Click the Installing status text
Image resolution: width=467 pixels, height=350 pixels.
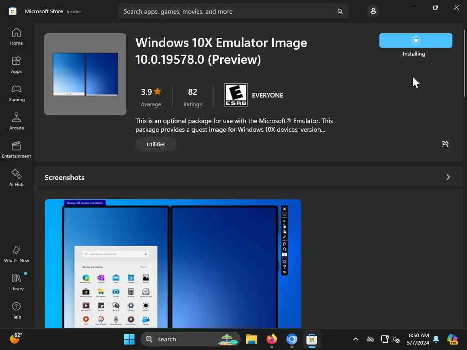click(x=414, y=54)
